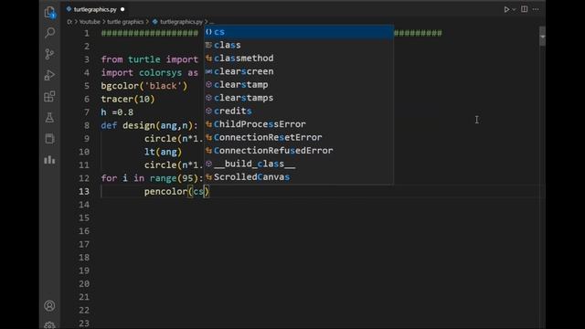Click line number 20 in gutter

click(84, 284)
